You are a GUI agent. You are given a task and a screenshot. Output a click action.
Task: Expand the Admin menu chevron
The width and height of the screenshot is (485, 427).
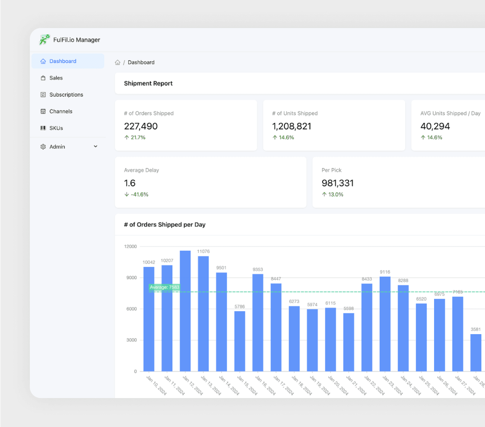click(96, 147)
